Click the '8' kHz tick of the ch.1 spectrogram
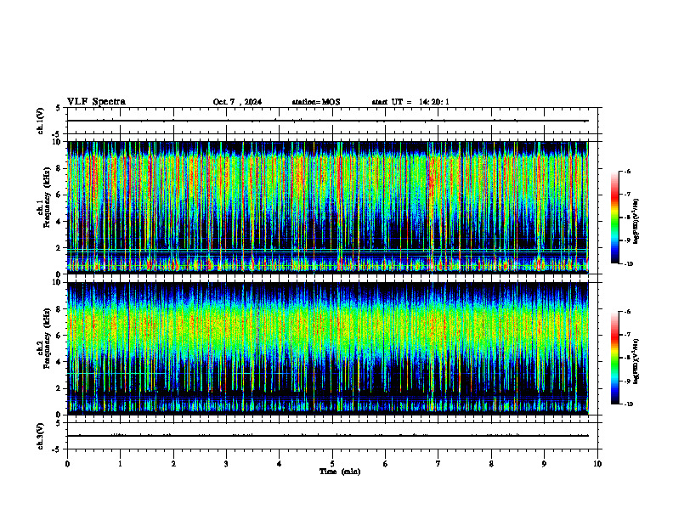 coord(59,168)
